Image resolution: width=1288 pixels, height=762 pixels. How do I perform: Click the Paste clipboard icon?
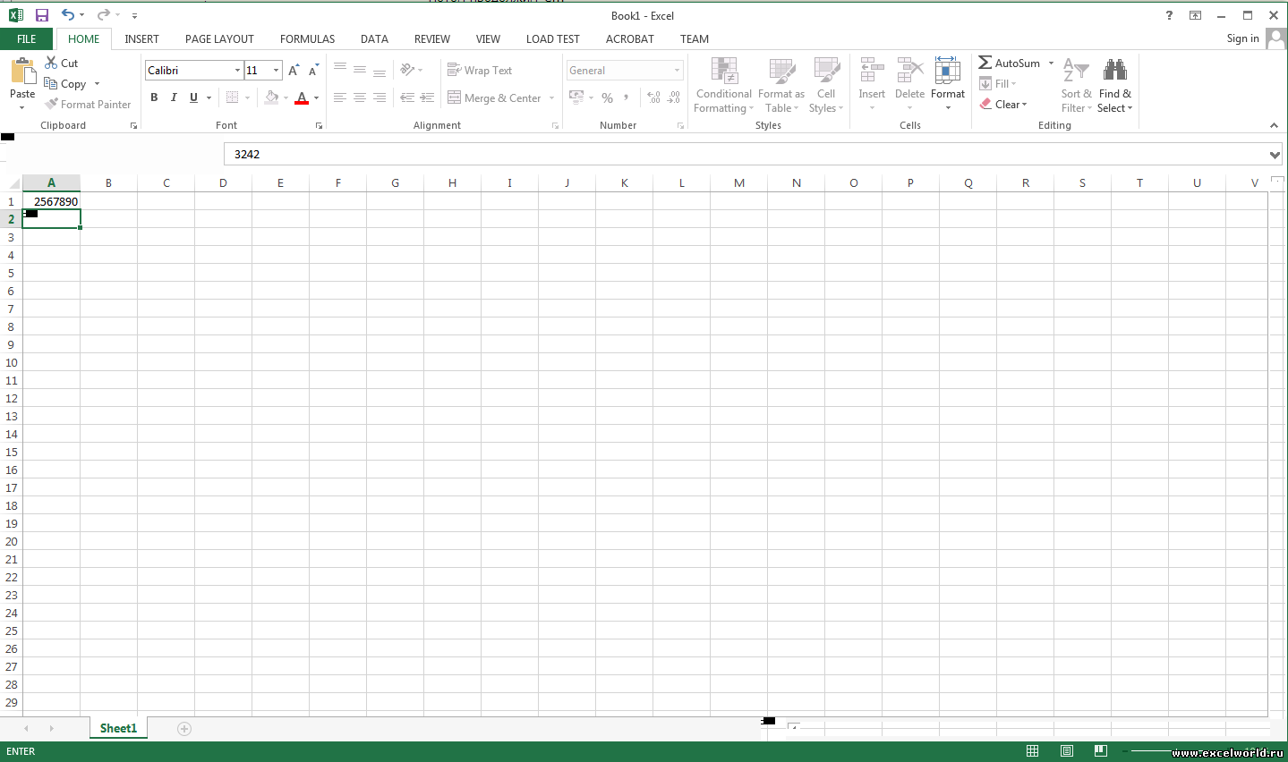tap(22, 71)
